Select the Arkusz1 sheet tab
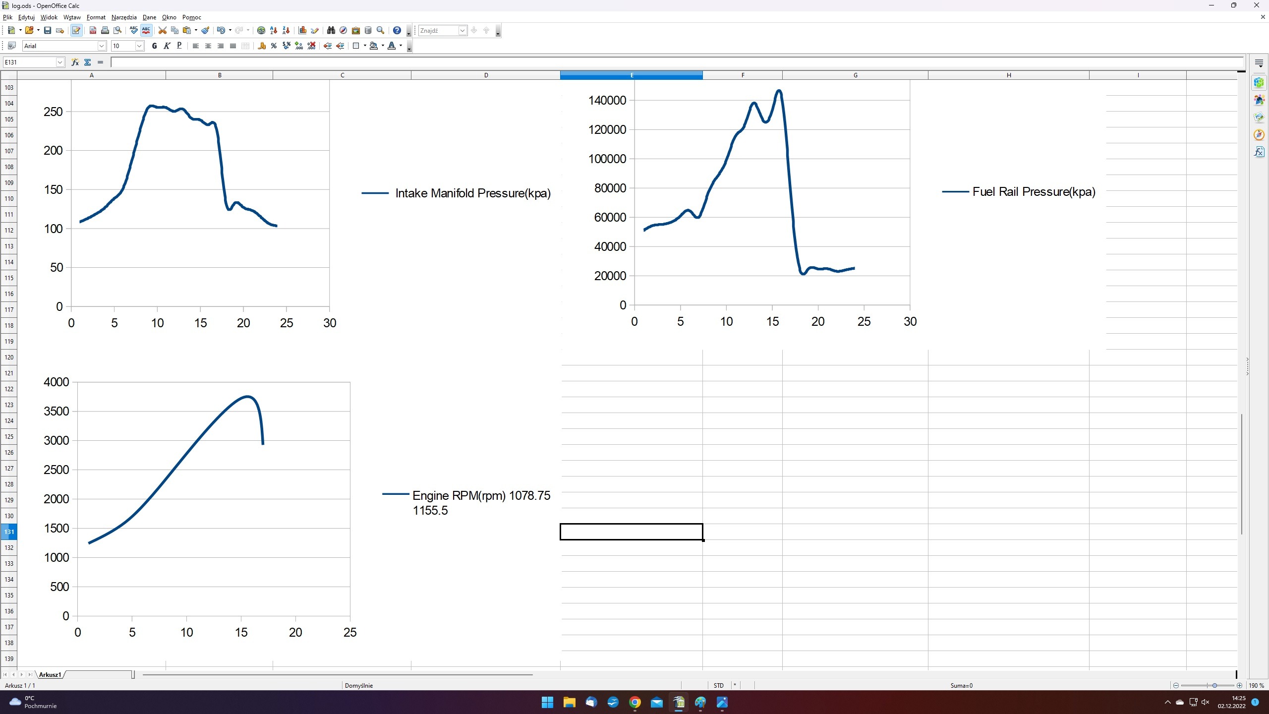Screen dimensions: 1269x714 50,674
